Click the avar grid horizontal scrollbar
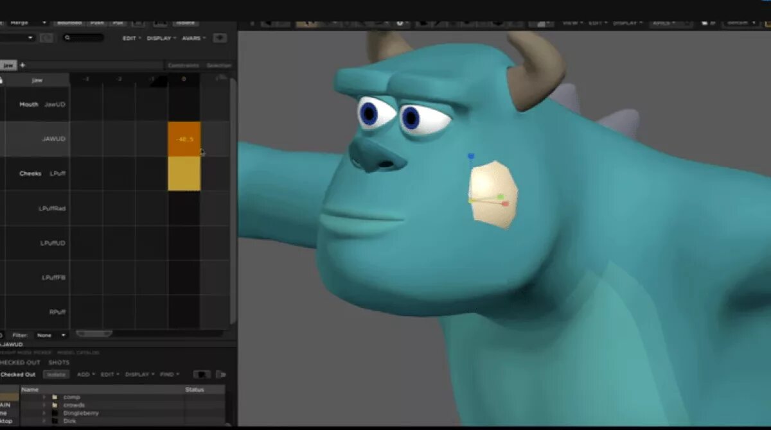 pos(94,333)
